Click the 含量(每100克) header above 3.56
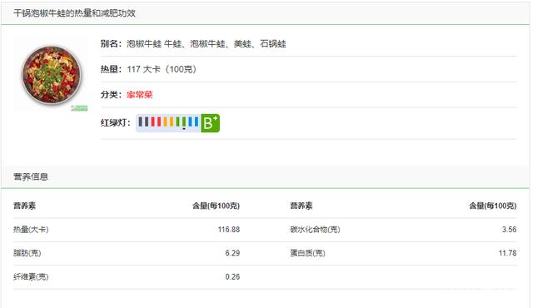Screen dimensions: 533x308 coord(493,206)
